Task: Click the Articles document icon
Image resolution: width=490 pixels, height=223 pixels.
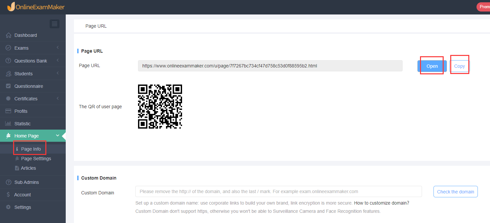Action: [17, 168]
